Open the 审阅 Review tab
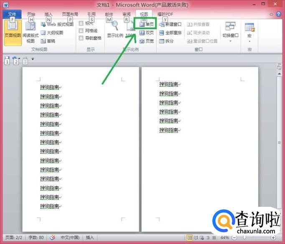 (126, 14)
